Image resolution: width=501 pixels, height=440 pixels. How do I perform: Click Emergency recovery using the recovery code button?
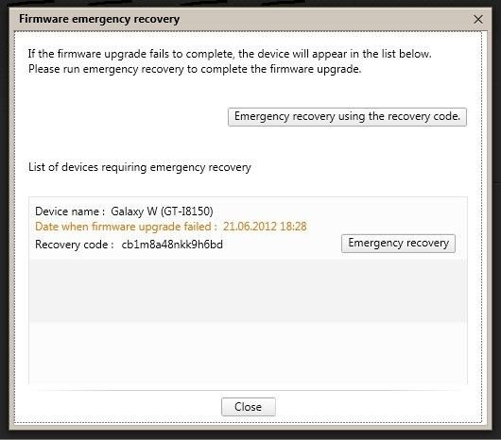click(x=347, y=117)
